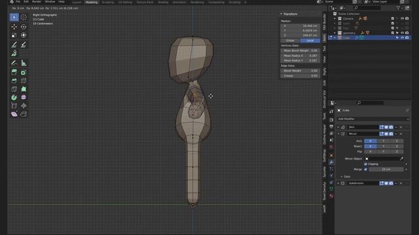Switch to the Shading workspace tab

[x=163, y=2]
